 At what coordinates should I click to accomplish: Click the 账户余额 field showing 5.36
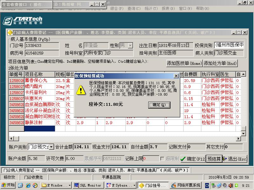coord(36,159)
